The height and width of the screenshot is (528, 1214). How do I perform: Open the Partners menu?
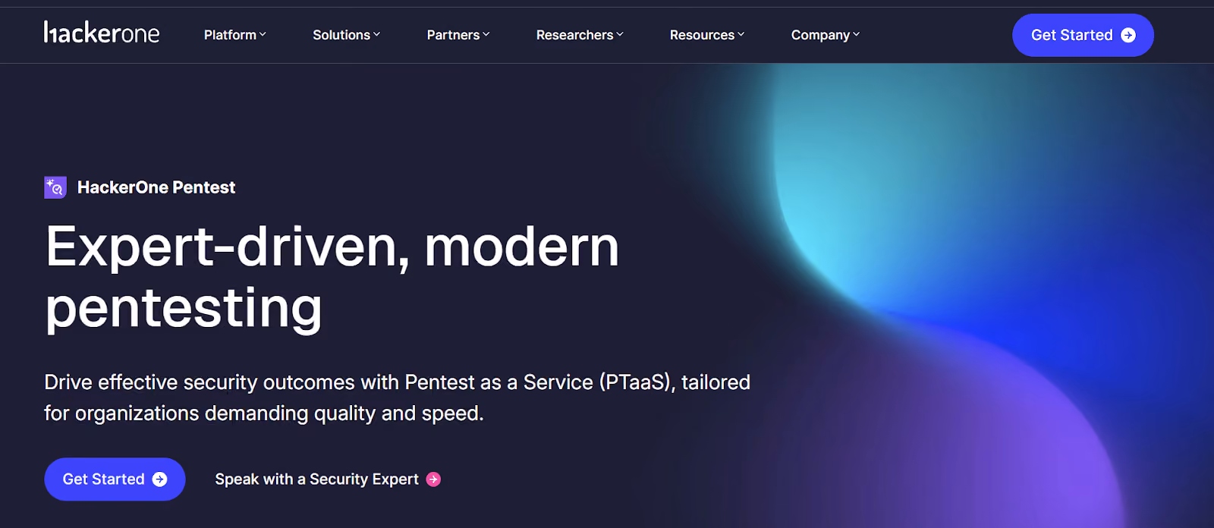point(458,35)
